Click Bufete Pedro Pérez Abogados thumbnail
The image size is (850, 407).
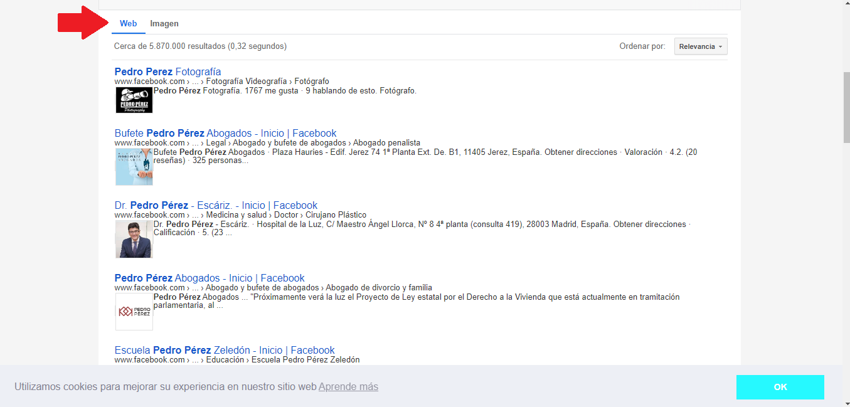[x=134, y=167]
